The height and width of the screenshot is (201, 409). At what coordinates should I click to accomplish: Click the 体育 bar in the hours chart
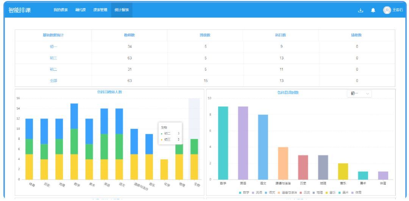(x=383, y=175)
